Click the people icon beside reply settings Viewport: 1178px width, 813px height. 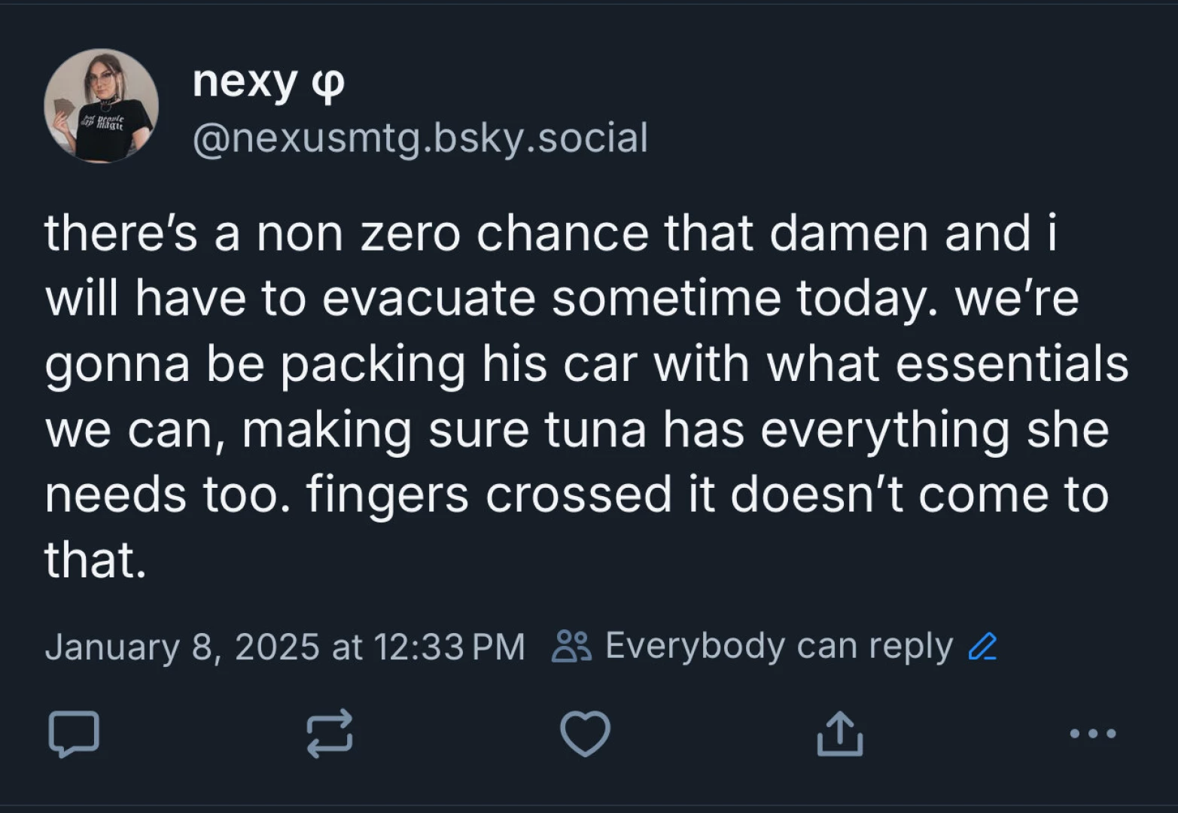tap(571, 647)
